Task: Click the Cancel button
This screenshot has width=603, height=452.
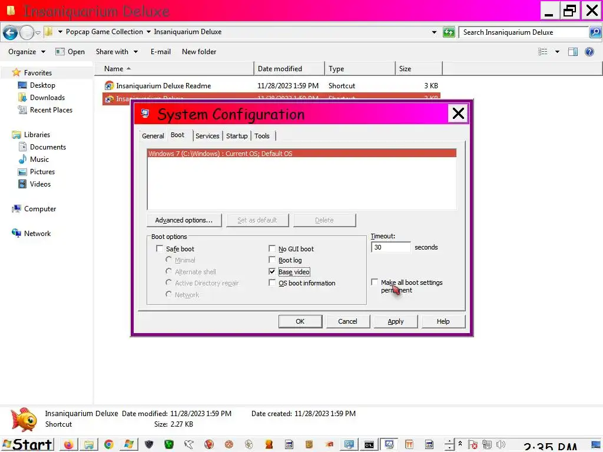Action: click(x=347, y=321)
